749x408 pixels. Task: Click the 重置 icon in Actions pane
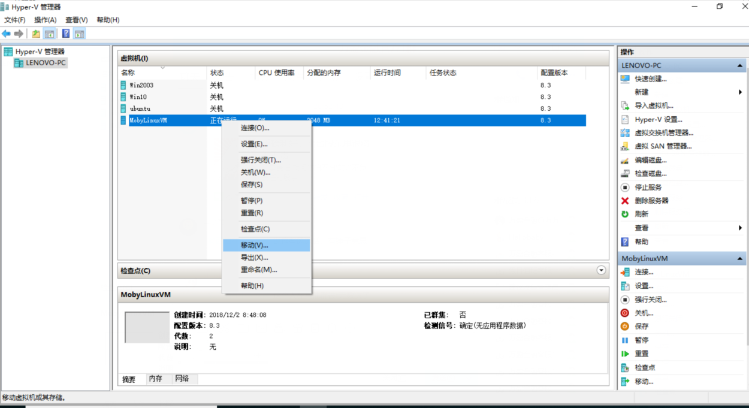pyautogui.click(x=625, y=353)
